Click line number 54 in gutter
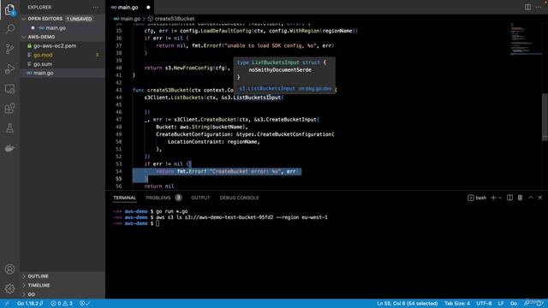The image size is (548, 308). (119, 171)
